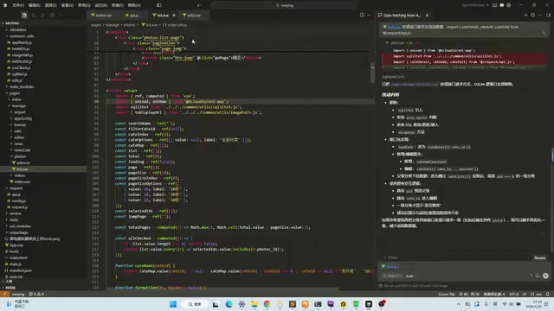This screenshot has height=311, width=554.
Task: Open the 选择(S) menu
Action: [x=51, y=5]
